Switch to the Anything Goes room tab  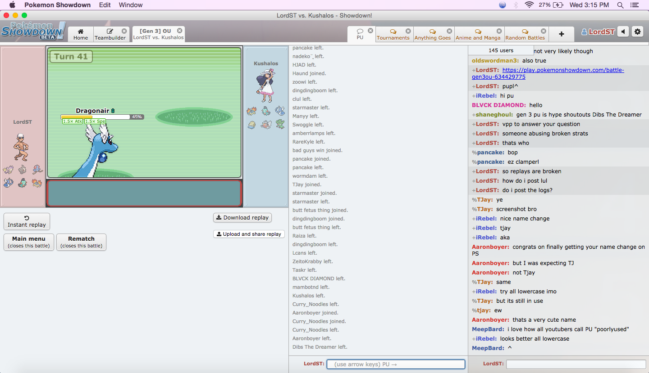pos(433,34)
